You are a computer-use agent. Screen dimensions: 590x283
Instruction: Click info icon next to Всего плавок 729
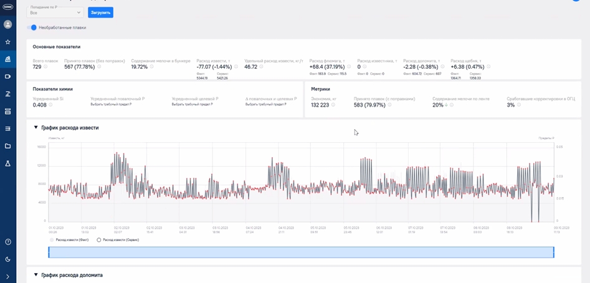tap(45, 67)
